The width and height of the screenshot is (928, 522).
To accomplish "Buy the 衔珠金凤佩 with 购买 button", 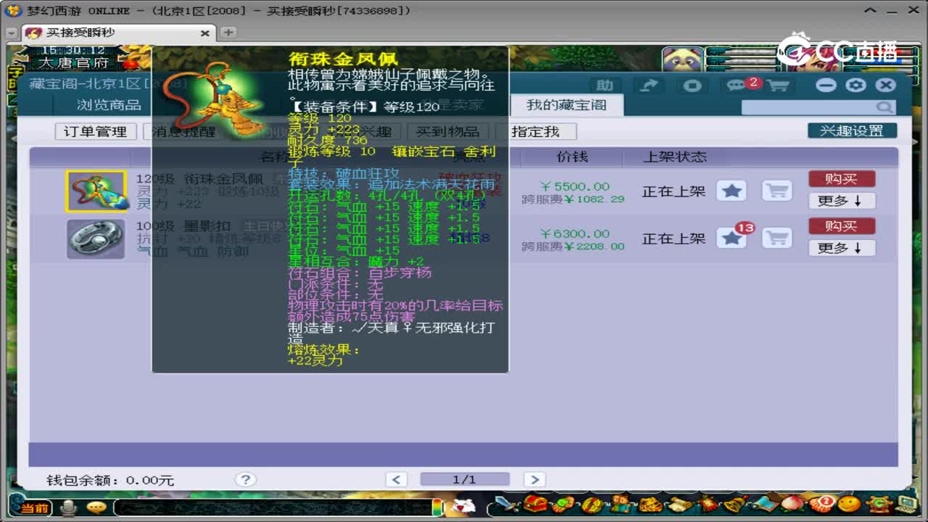I will [842, 178].
